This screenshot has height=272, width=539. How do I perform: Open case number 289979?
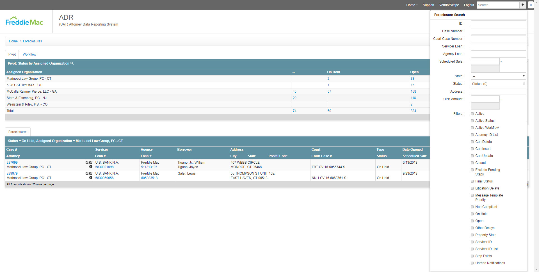point(12,173)
